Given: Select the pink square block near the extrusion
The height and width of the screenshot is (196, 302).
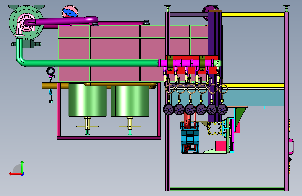Looking at the screenshot, I should [221, 146].
